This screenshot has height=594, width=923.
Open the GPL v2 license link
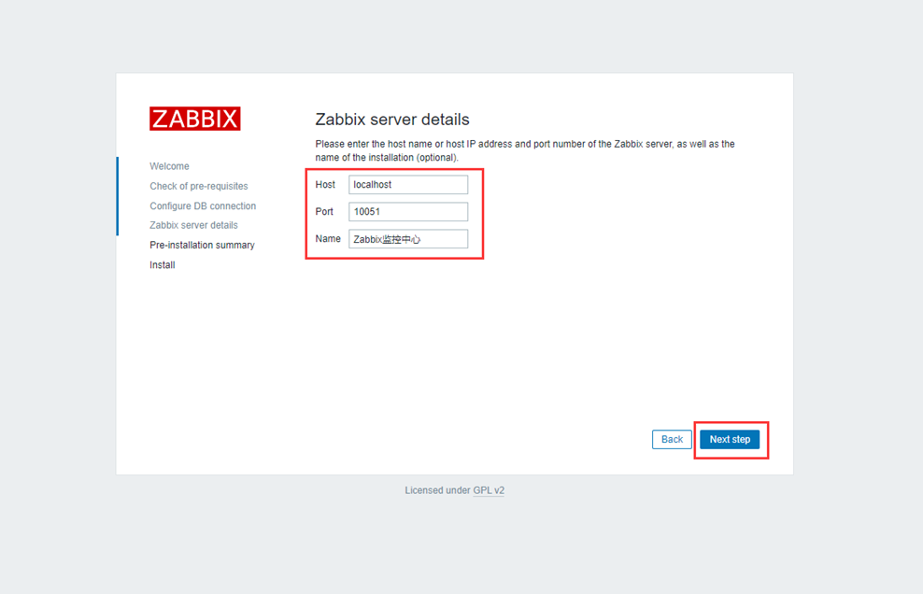pyautogui.click(x=489, y=489)
